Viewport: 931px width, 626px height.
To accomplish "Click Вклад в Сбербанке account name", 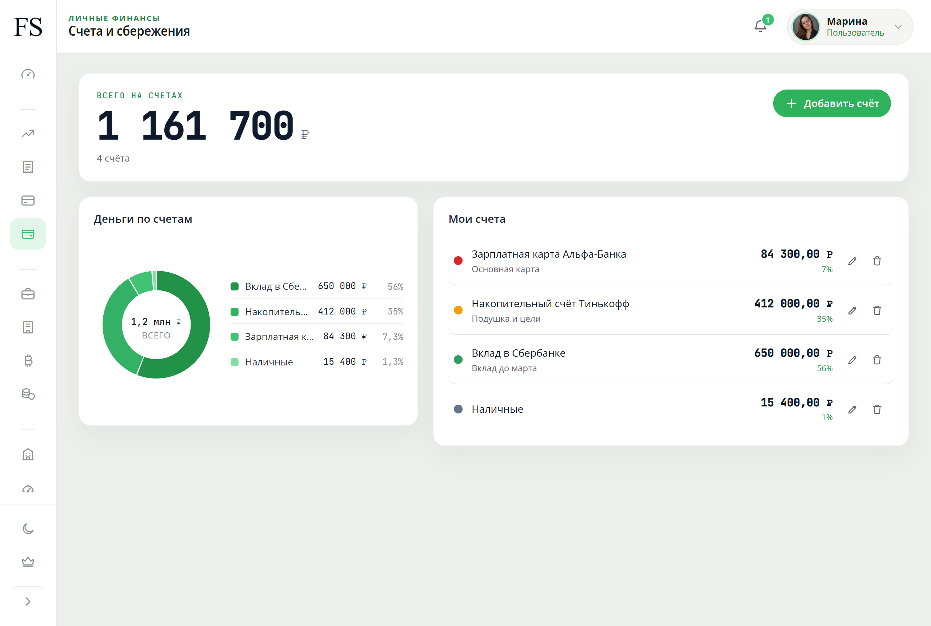I will pyautogui.click(x=519, y=353).
